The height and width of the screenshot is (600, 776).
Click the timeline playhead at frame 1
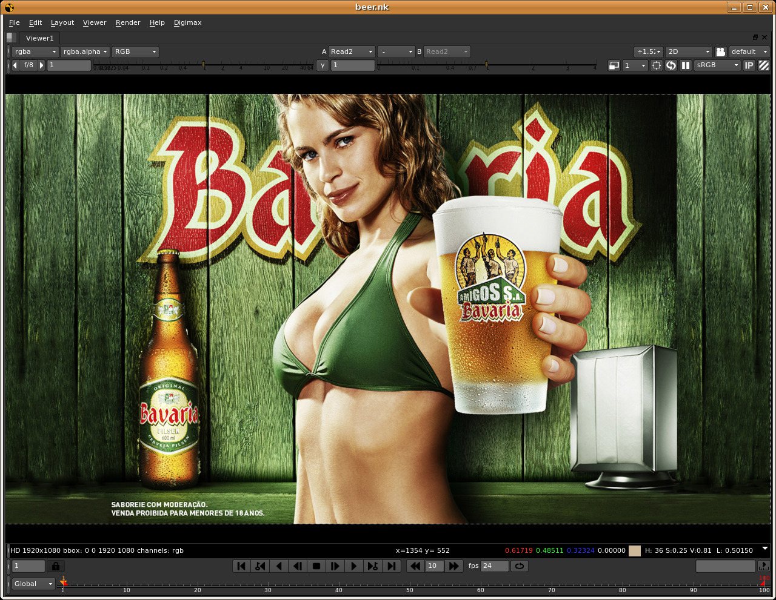[x=63, y=582]
